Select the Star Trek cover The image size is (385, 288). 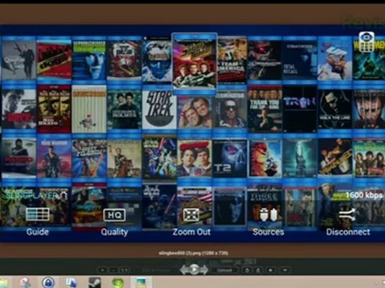point(160,110)
